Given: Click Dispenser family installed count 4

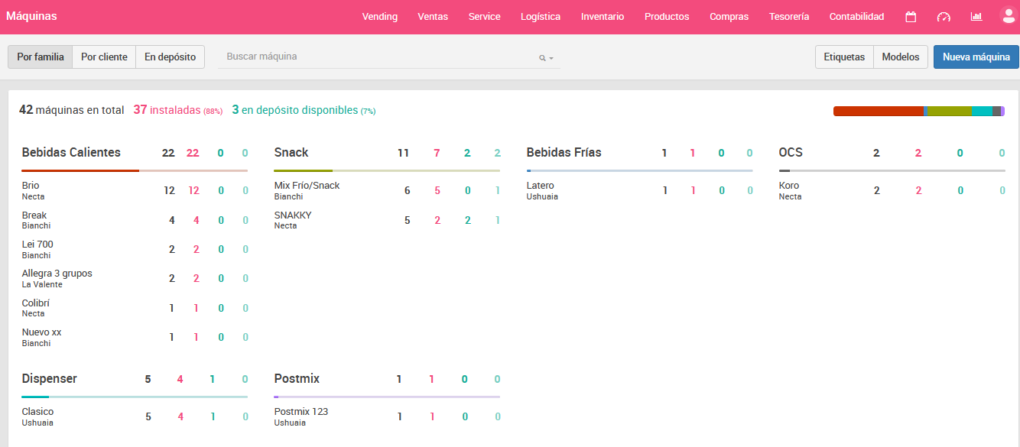Looking at the screenshot, I should click(x=180, y=379).
